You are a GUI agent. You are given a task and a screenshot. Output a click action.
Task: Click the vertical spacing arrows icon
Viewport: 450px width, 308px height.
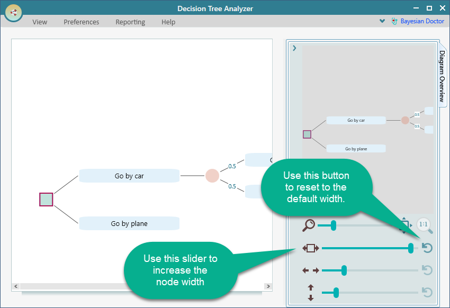point(311,292)
